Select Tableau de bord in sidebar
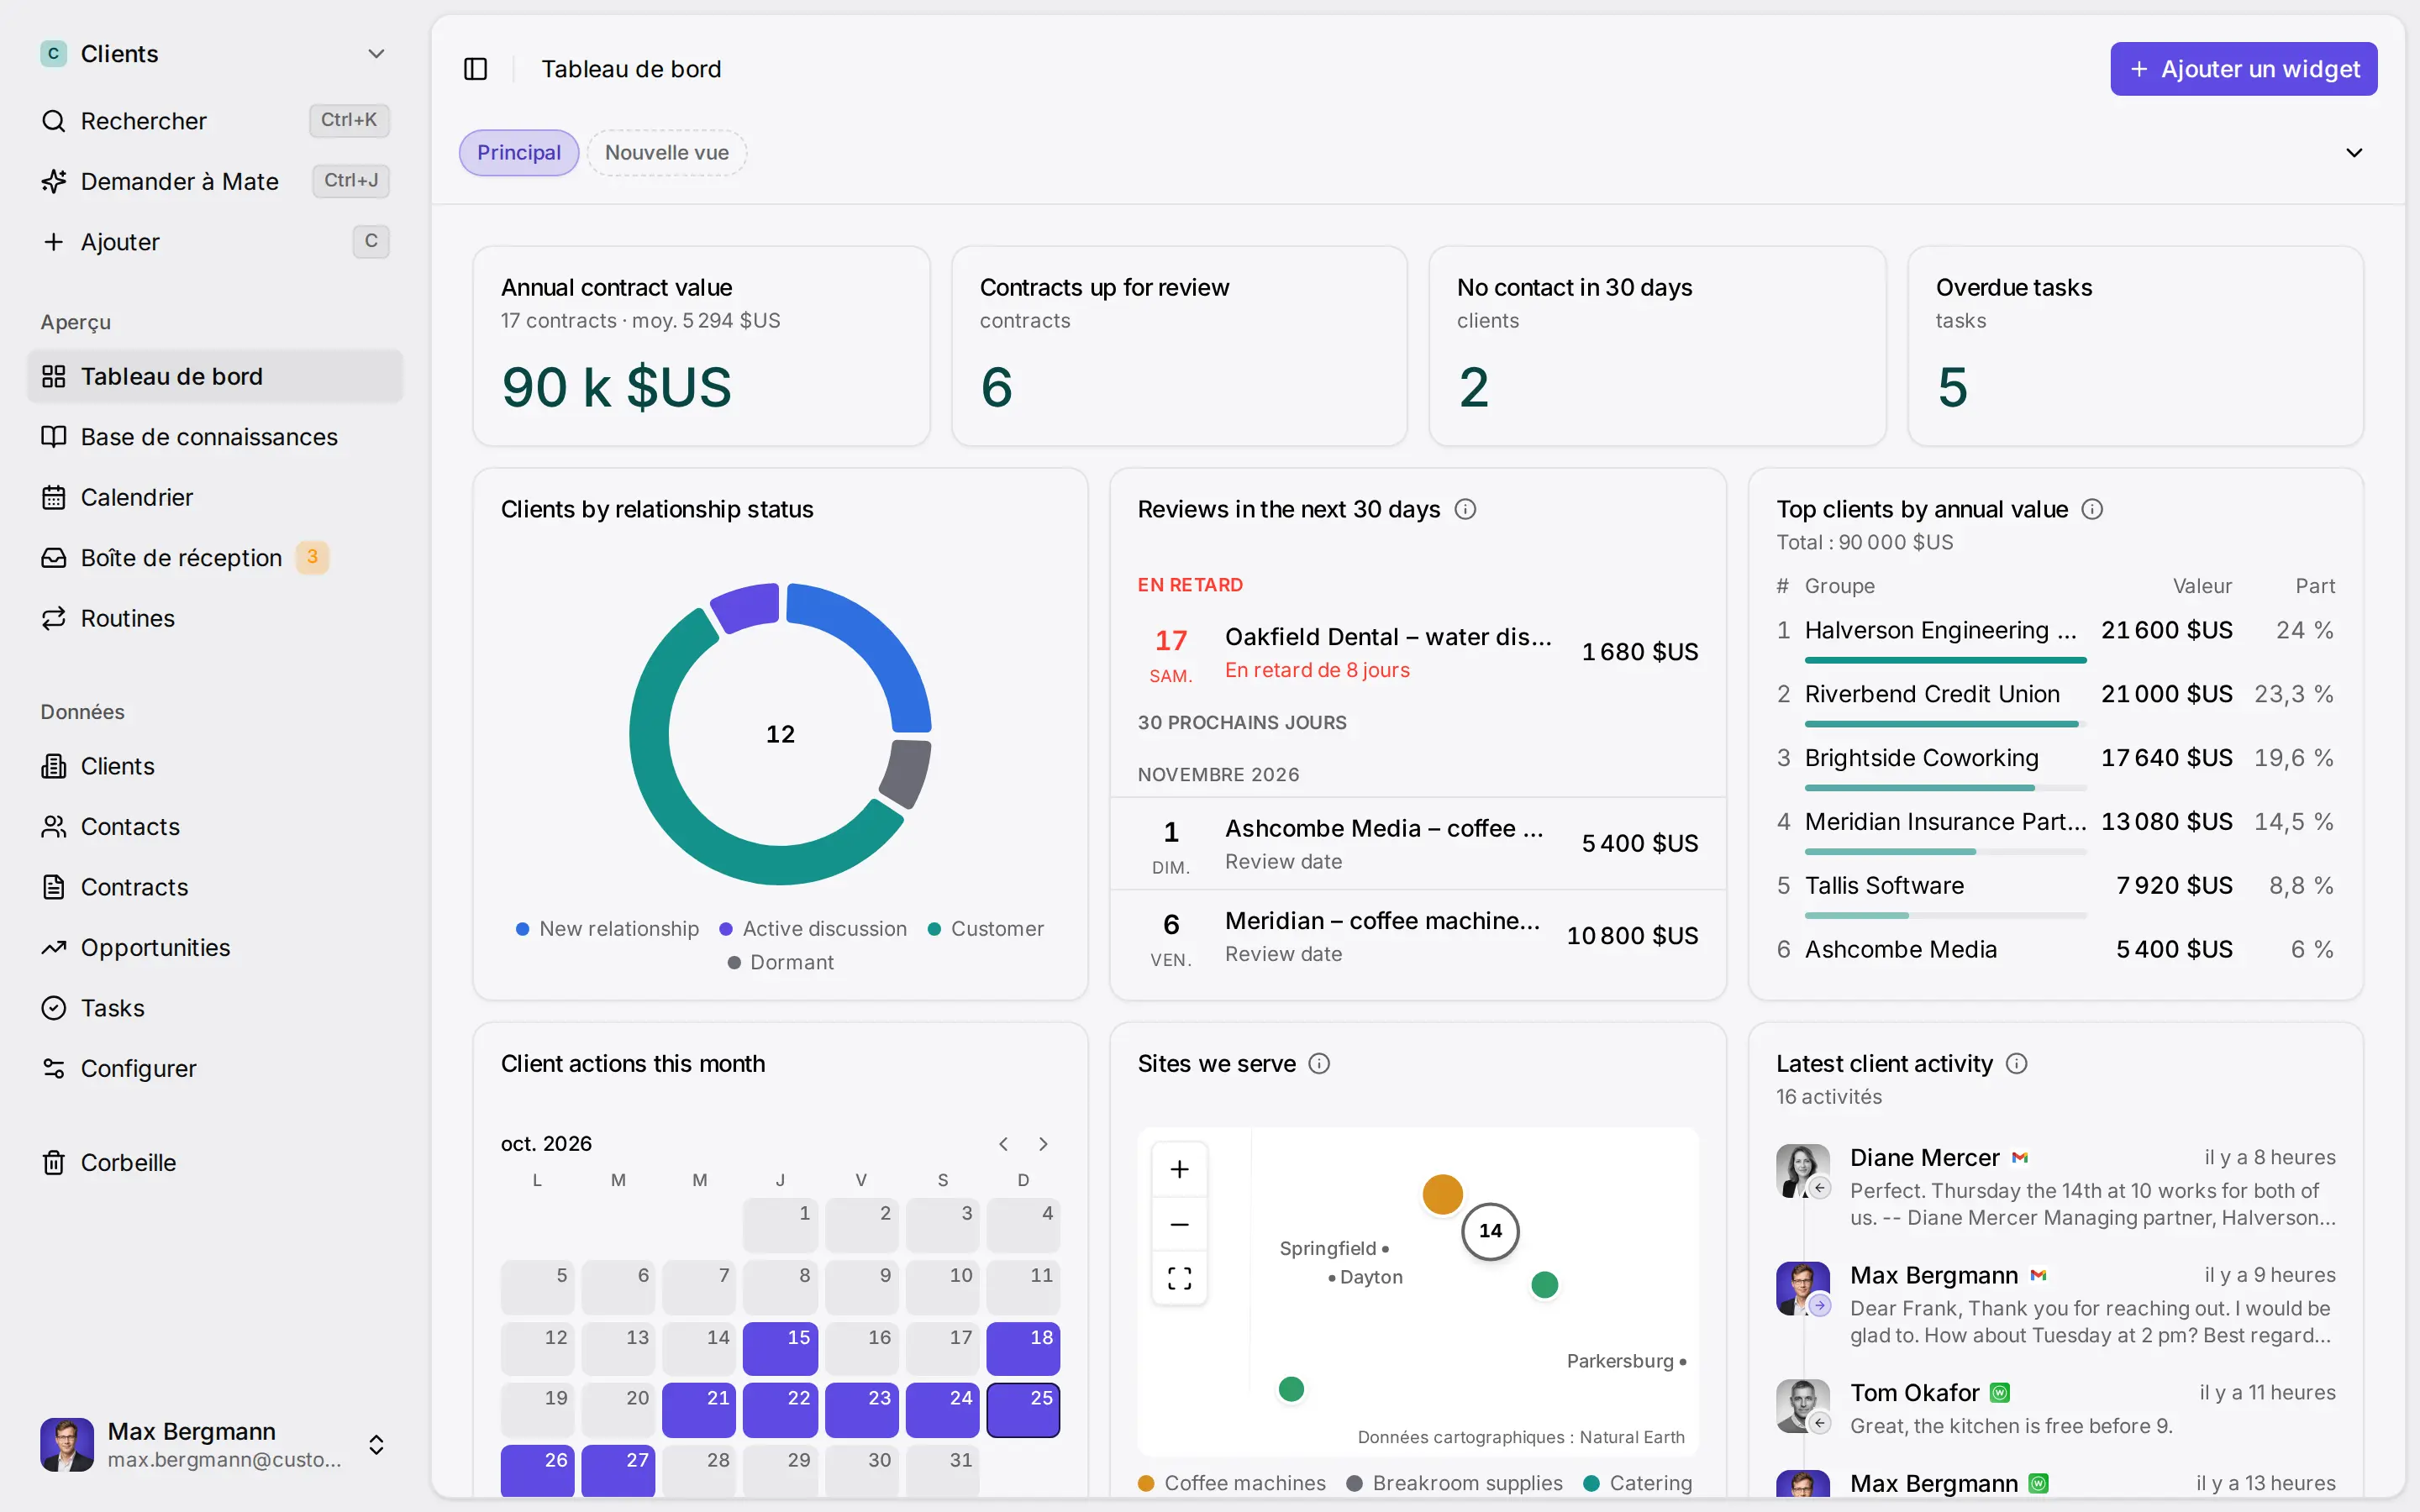The image size is (2420, 1512). pos(215,376)
